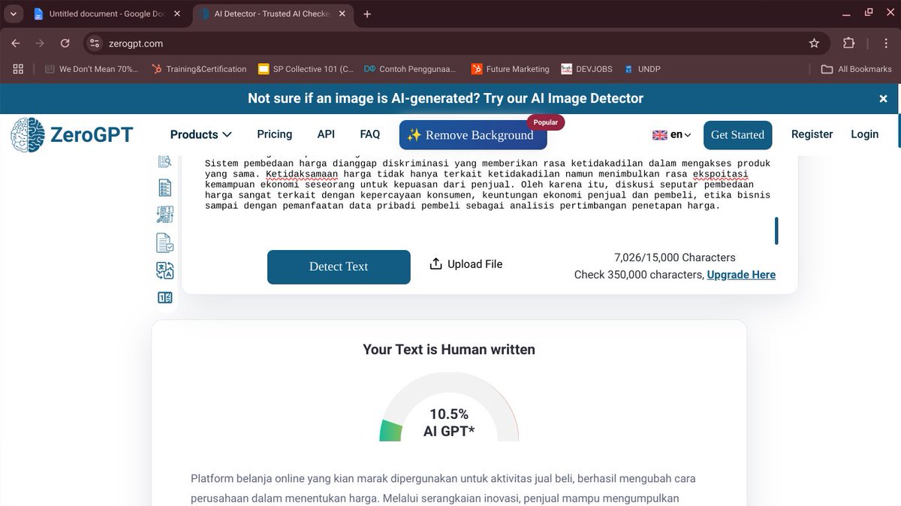The image size is (901, 506).
Task: Follow the Upgrade Here link
Action: [x=741, y=275]
